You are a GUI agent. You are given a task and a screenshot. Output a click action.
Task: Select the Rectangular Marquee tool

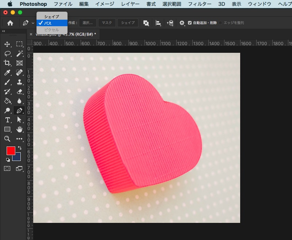[x=19, y=44]
